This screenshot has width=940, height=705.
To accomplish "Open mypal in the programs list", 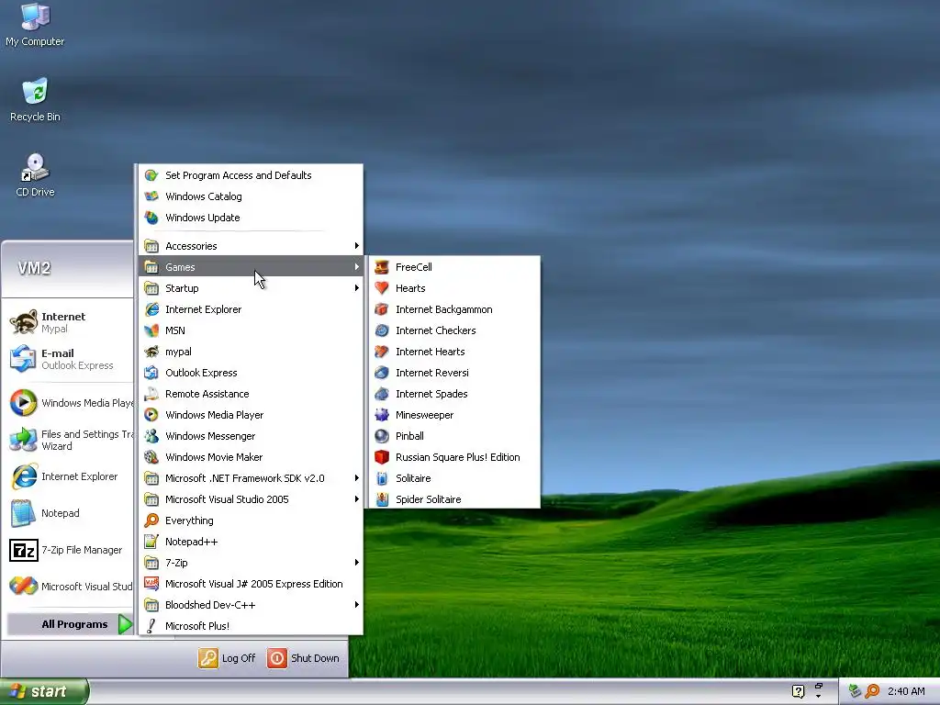I will (x=251, y=352).
